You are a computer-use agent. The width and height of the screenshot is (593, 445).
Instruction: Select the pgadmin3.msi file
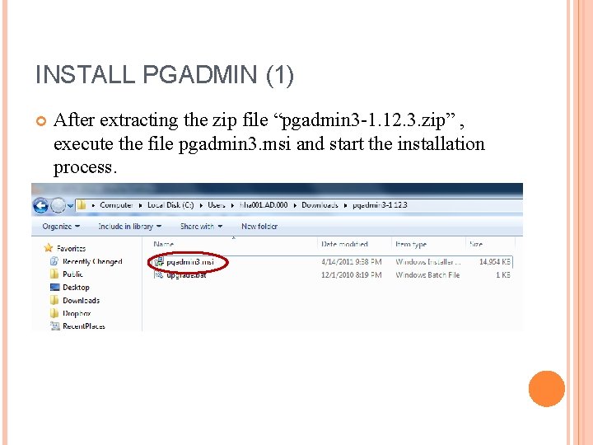(x=190, y=262)
